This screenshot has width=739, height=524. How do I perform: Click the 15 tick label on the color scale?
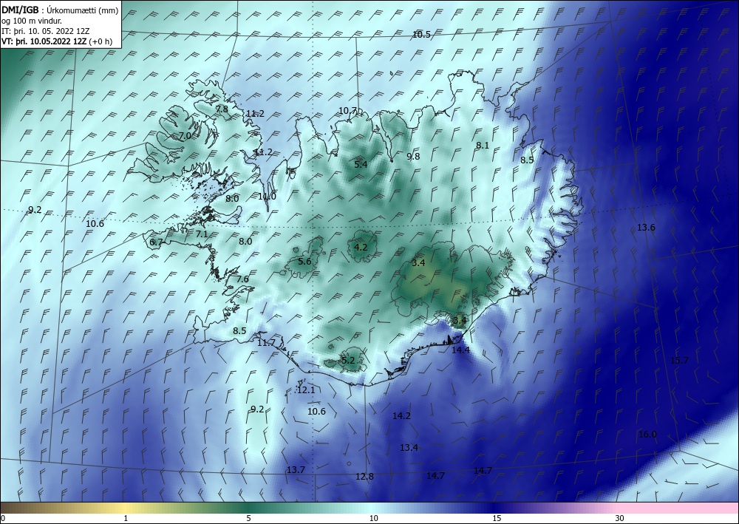pyautogui.click(x=497, y=519)
